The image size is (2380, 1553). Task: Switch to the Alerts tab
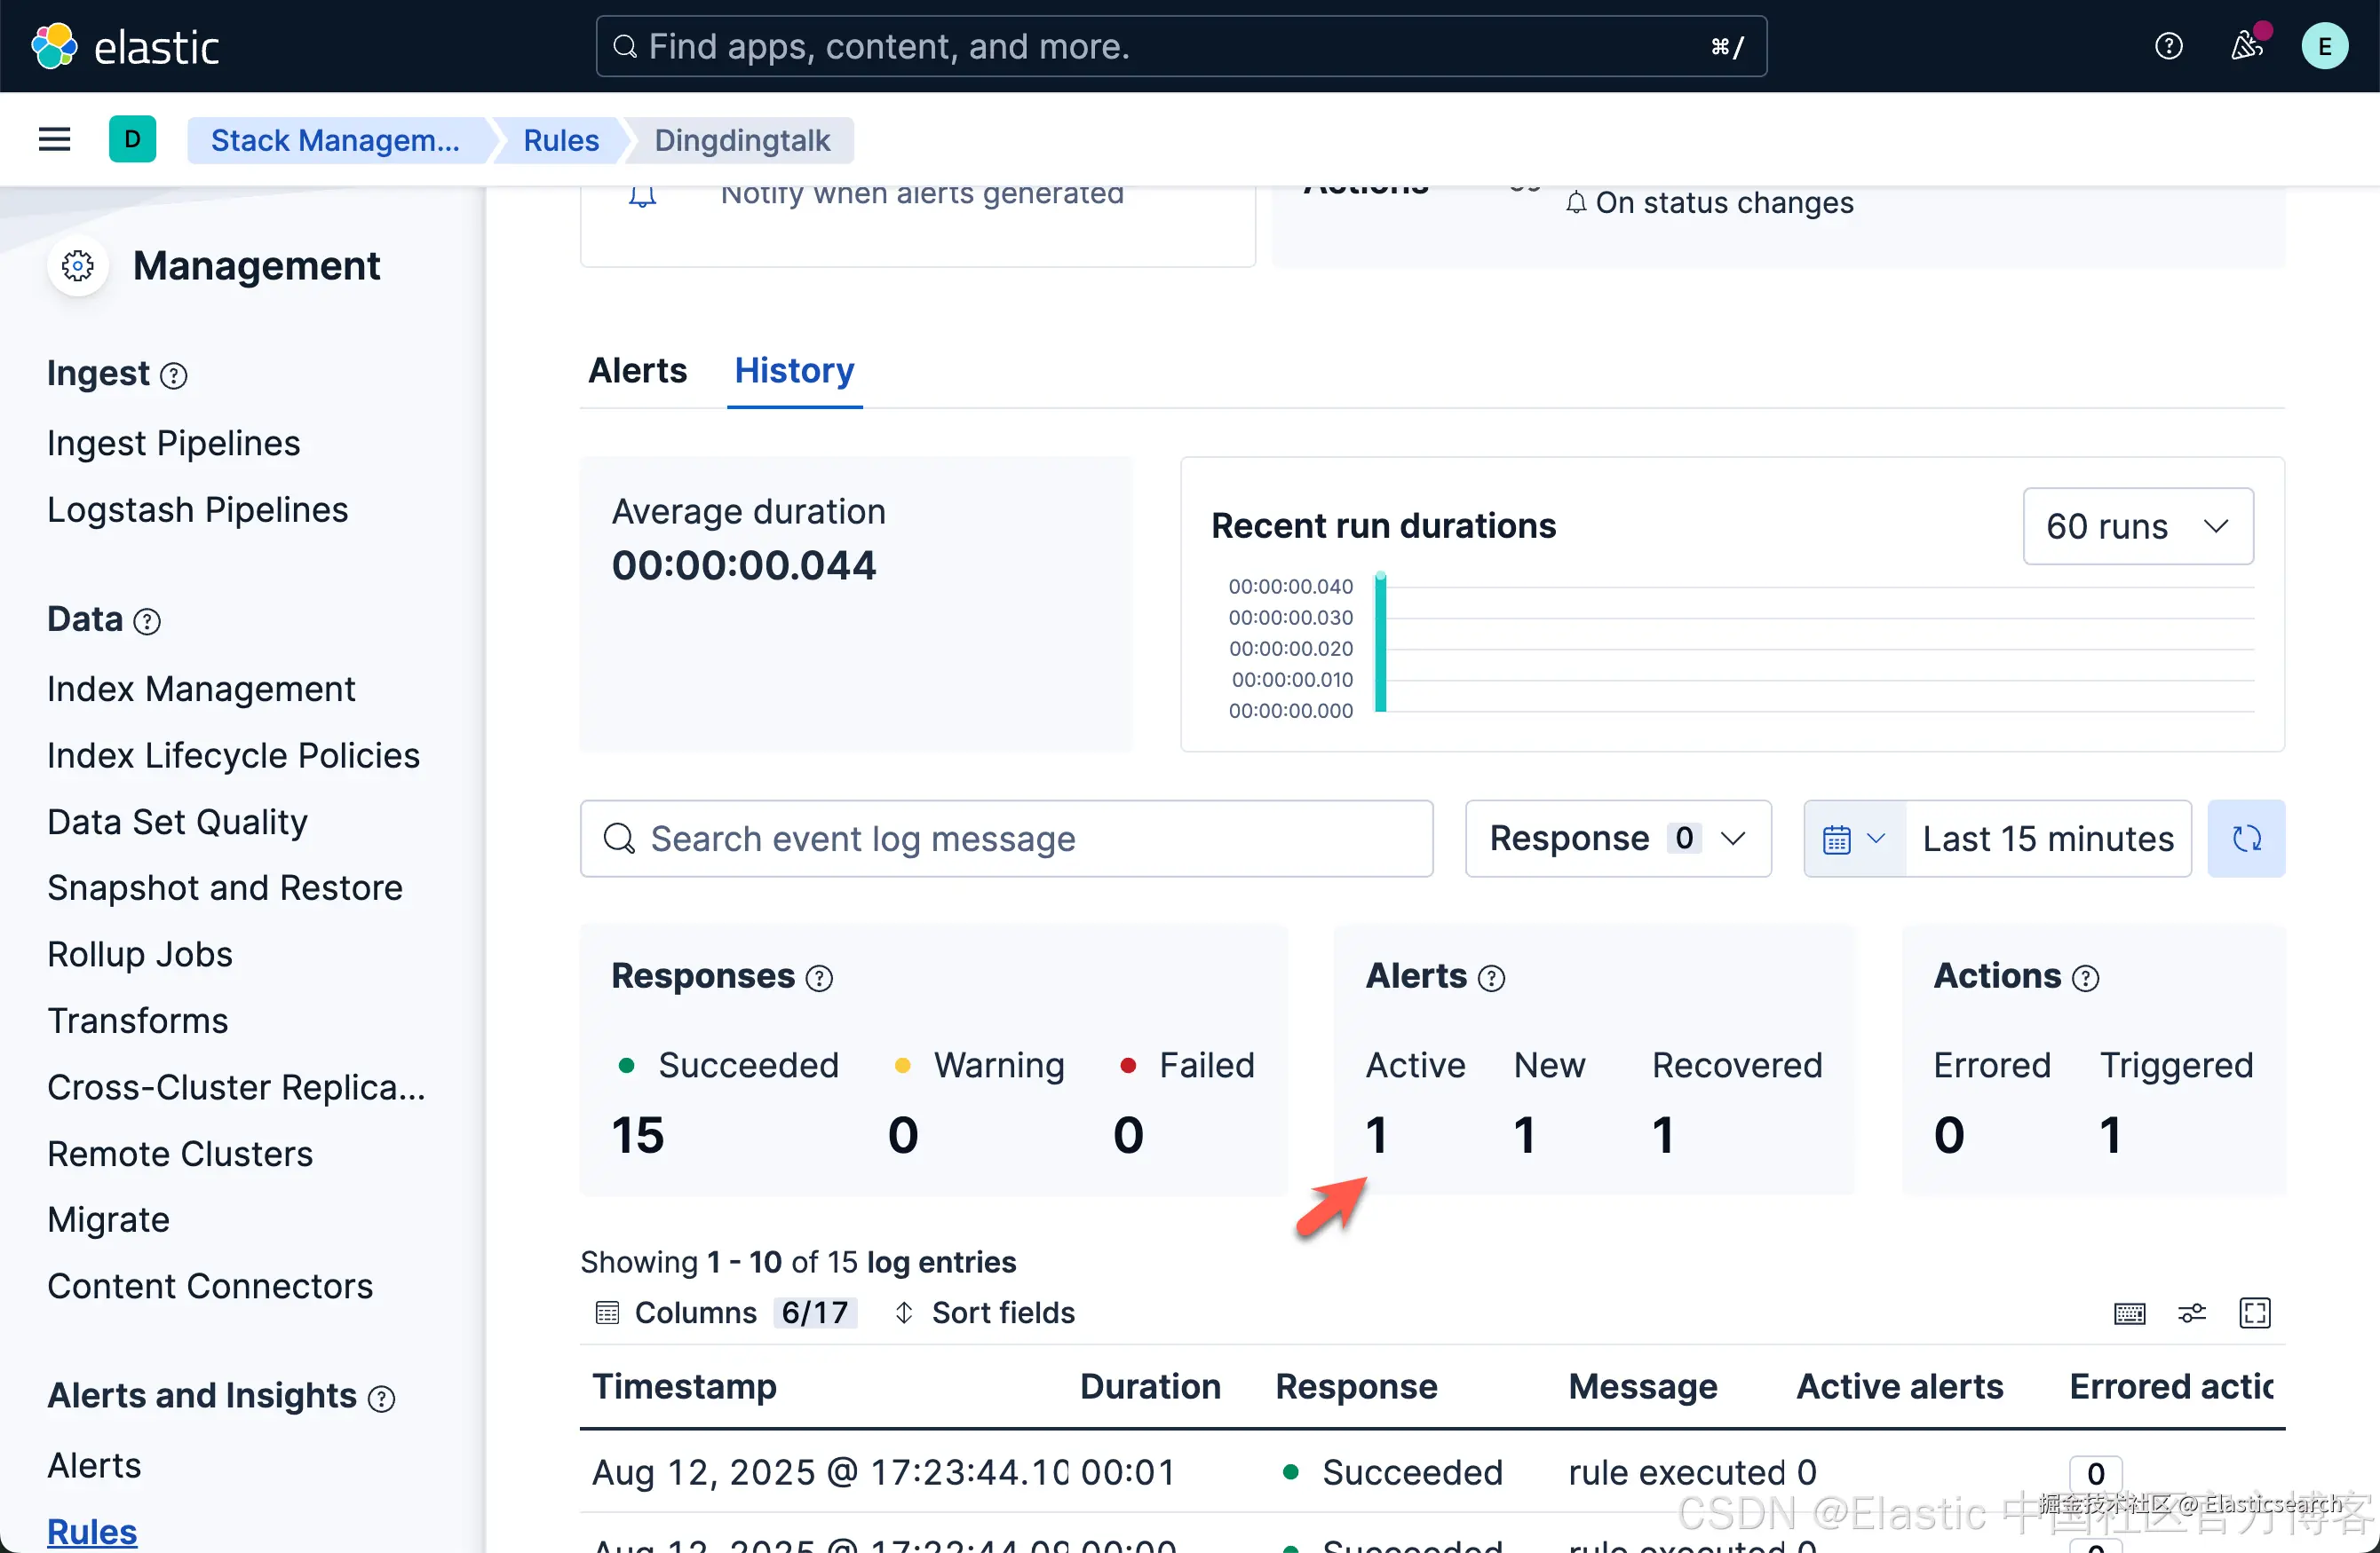click(x=637, y=371)
